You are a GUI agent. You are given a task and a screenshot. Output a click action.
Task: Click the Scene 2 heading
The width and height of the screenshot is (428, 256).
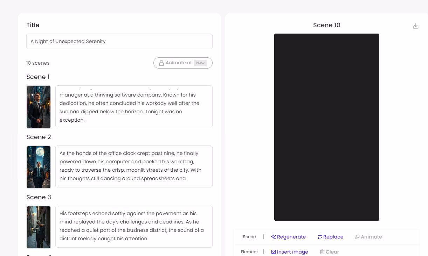tap(39, 137)
